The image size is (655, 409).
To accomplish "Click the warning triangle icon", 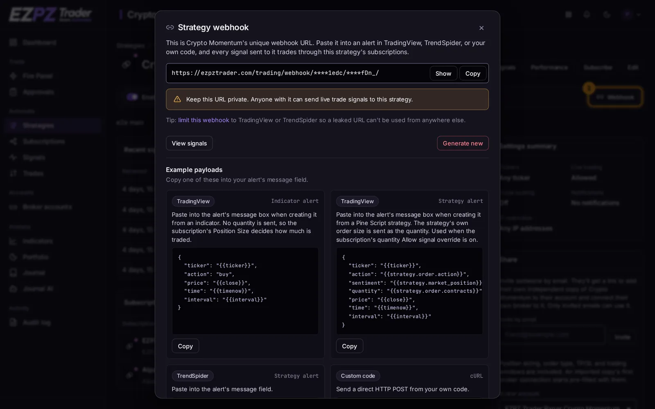I will [177, 99].
